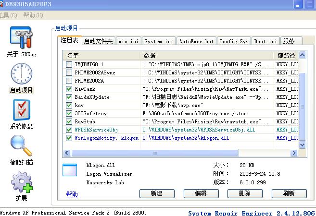Click the version value 6.0.0.299
Screen dimensions: 316x216
click(x=253, y=182)
